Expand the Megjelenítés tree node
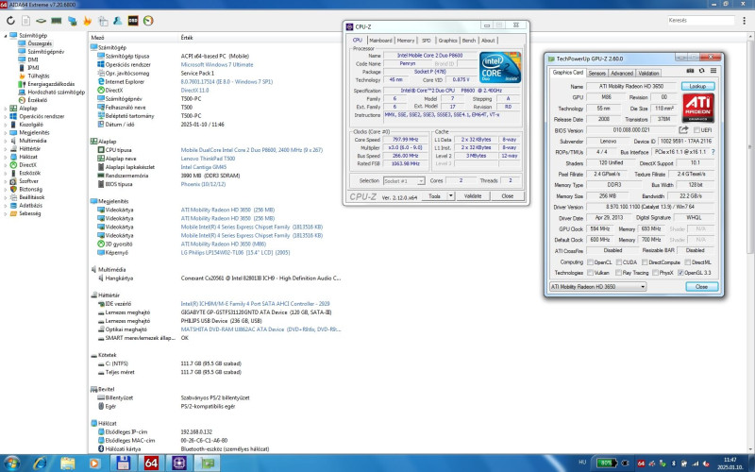This screenshot has width=755, height=472. [x=6, y=132]
